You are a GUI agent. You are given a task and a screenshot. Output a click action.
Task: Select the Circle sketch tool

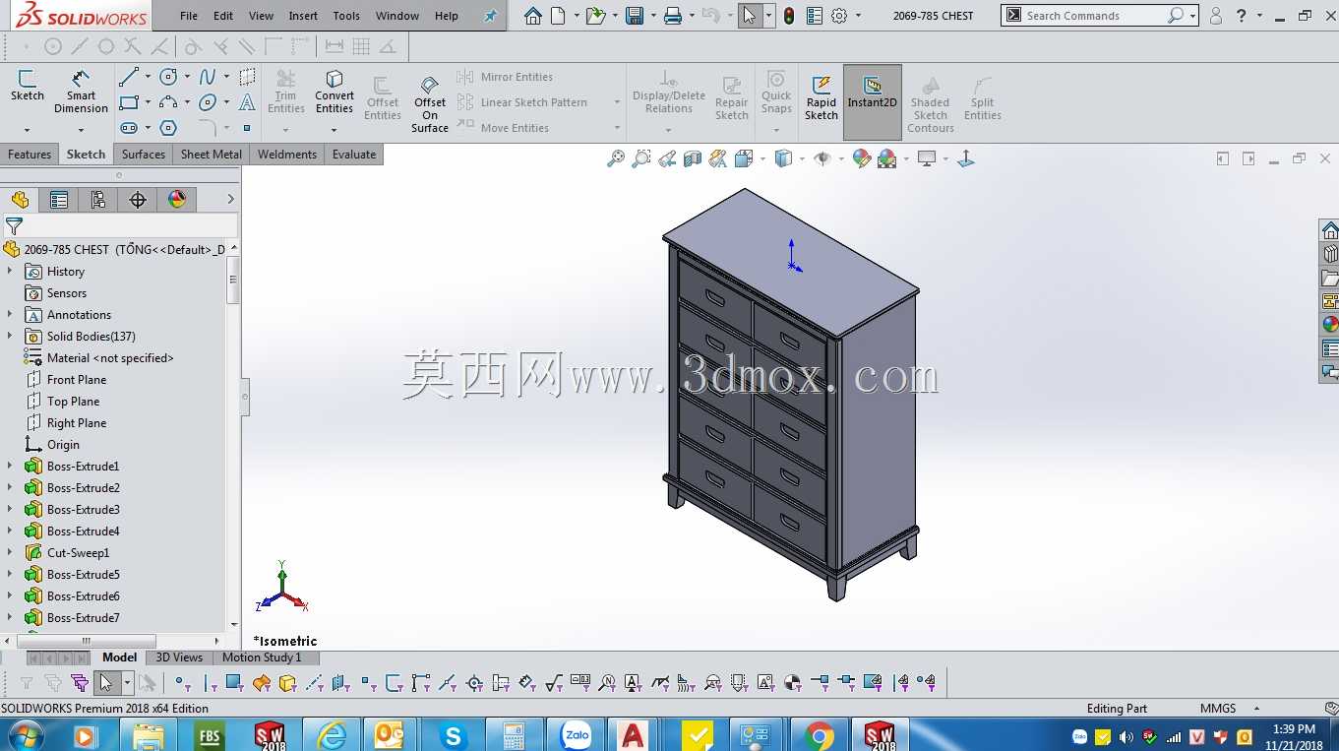[169, 77]
